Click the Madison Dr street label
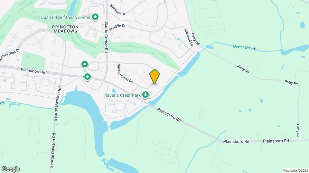309x173 pixels. click(x=117, y=10)
